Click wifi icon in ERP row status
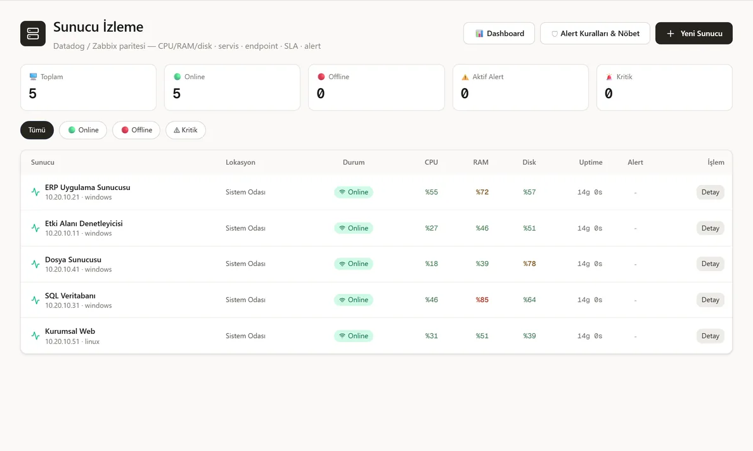753x451 pixels. click(342, 192)
